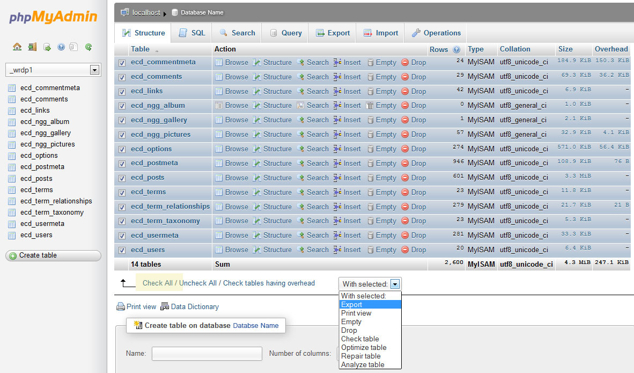
Task: Open the _wrdp1 database dropdown
Action: click(x=94, y=70)
